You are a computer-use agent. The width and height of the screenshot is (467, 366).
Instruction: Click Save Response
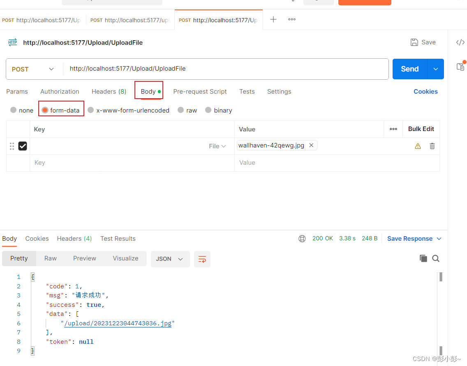[410, 239]
